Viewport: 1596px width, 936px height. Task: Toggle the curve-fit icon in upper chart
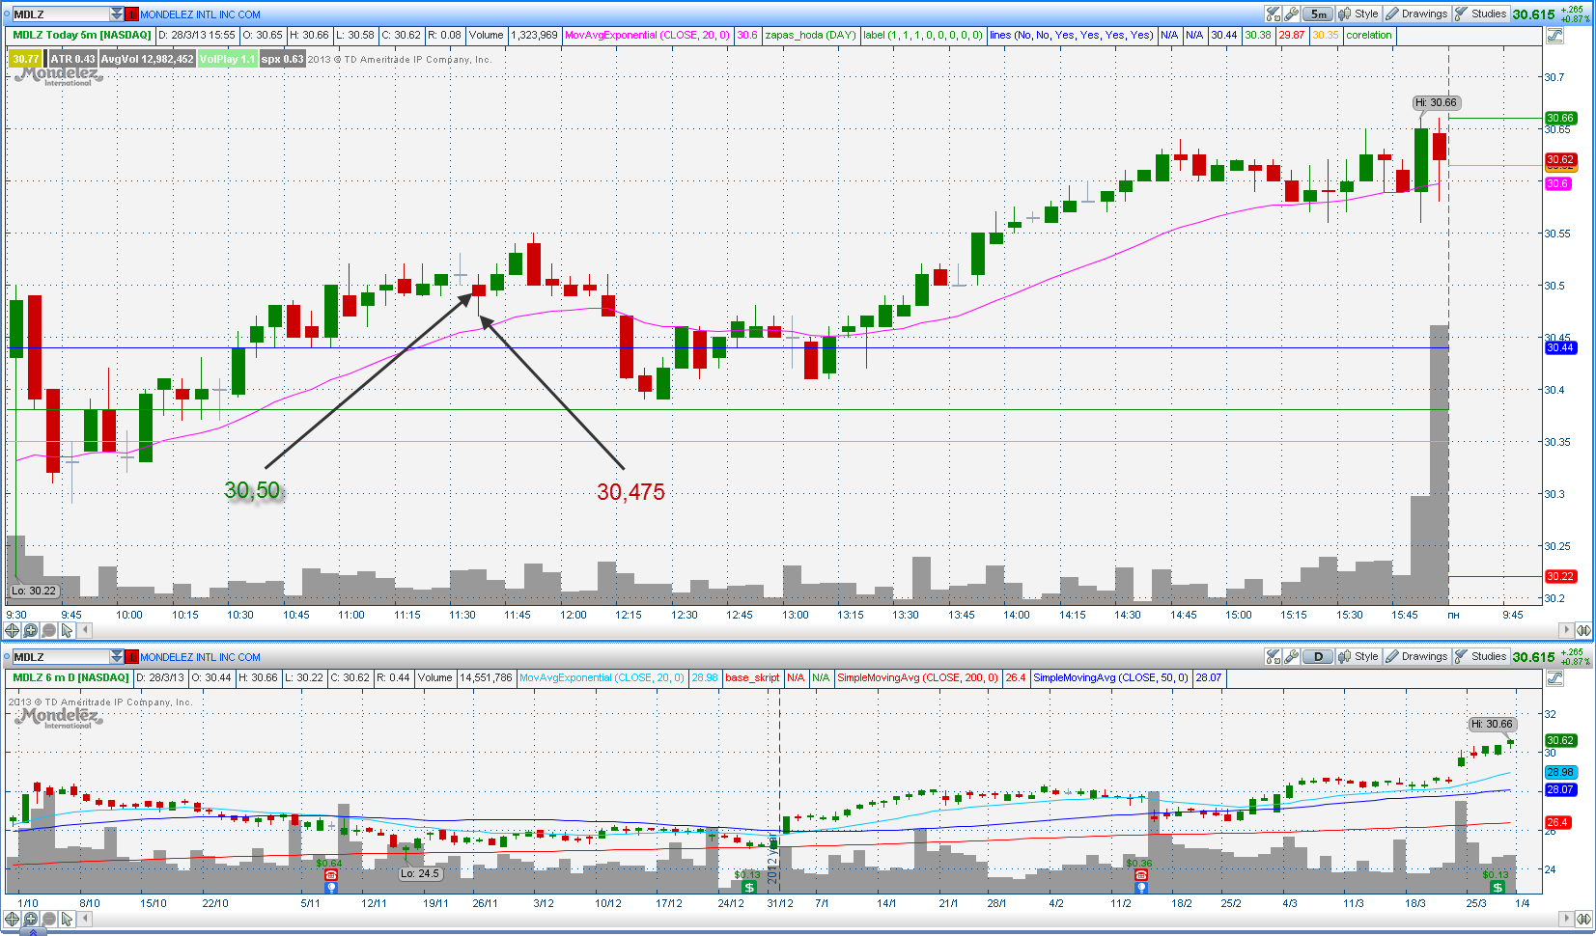pyautogui.click(x=1554, y=36)
